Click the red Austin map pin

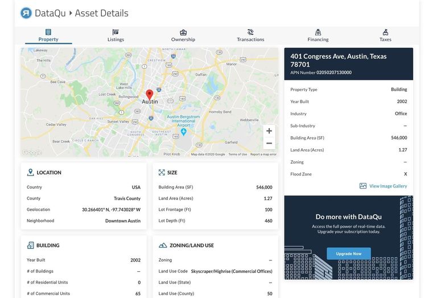tap(150, 95)
